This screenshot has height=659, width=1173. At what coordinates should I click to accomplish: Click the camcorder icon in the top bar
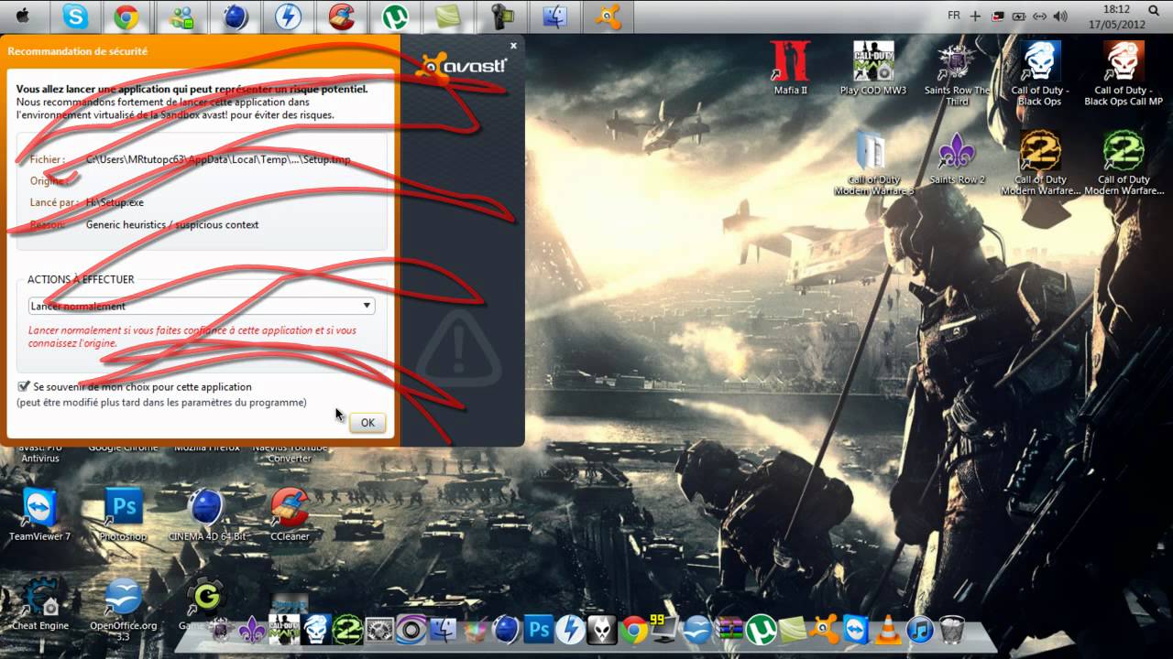[x=502, y=16]
